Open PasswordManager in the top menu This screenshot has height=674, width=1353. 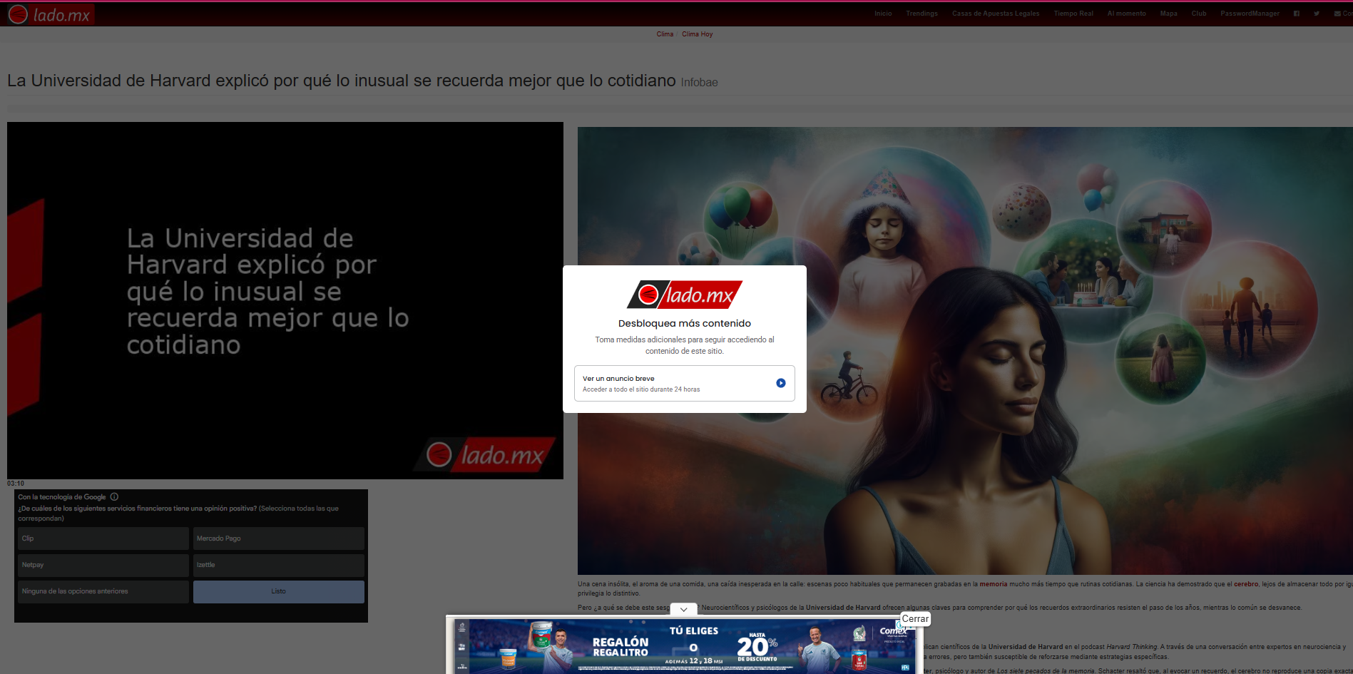click(x=1250, y=14)
